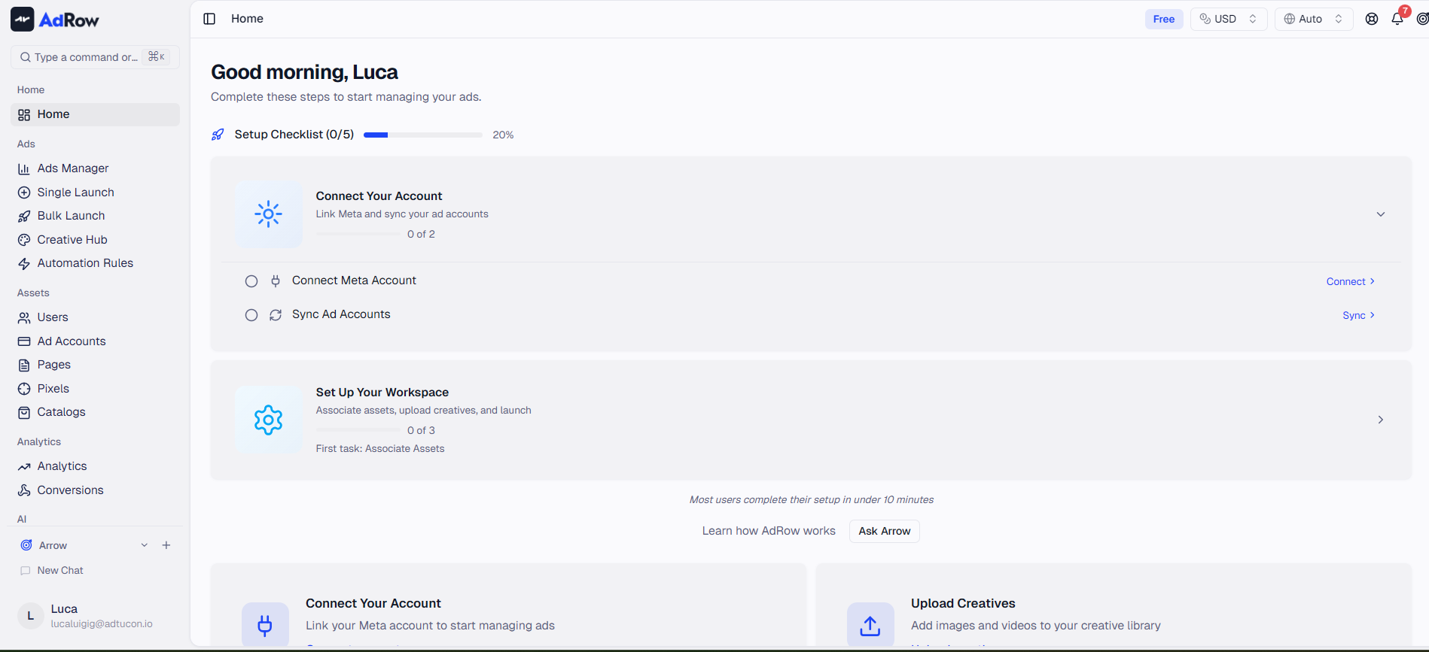Screen dimensions: 1429x652
Task: Click the Conversions icon in sidebar
Action: tap(24, 490)
